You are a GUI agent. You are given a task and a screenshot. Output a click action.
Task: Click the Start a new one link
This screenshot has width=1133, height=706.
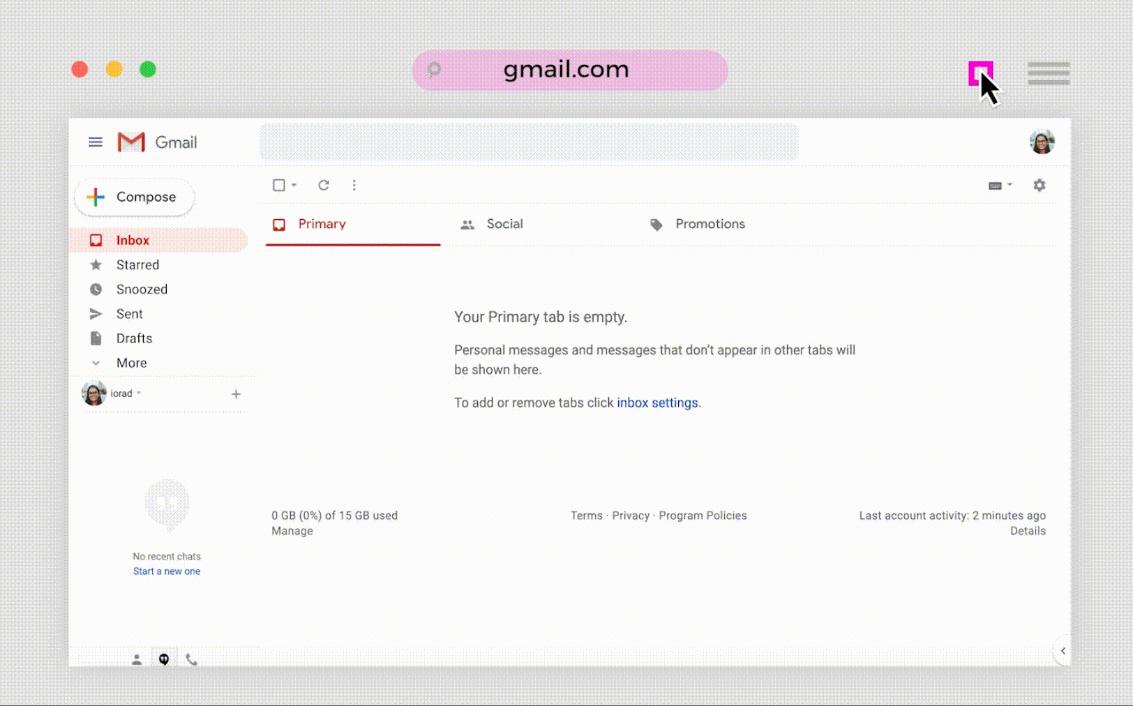coord(167,571)
